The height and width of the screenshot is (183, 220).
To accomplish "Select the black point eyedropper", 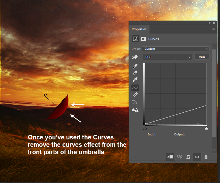I will click(x=135, y=66).
